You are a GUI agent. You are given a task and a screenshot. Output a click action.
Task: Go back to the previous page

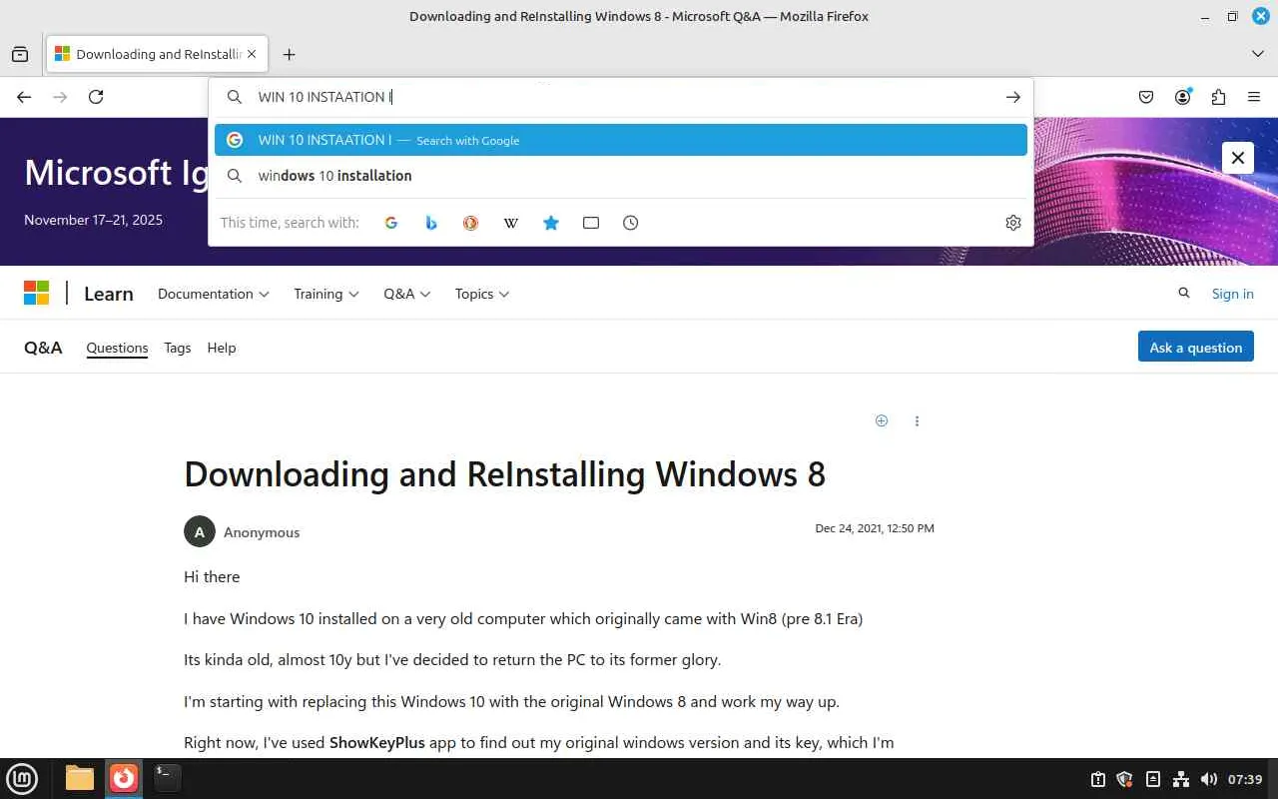(24, 97)
